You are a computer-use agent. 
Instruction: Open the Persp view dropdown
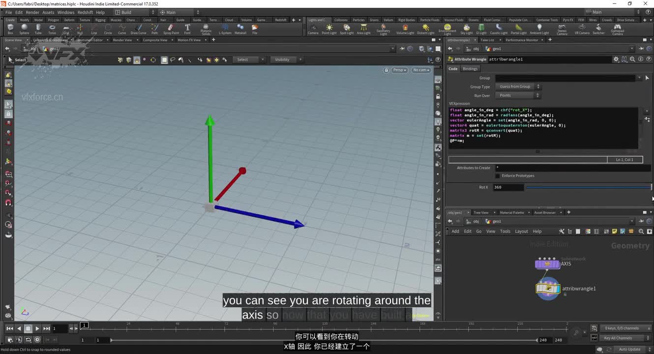[399, 70]
